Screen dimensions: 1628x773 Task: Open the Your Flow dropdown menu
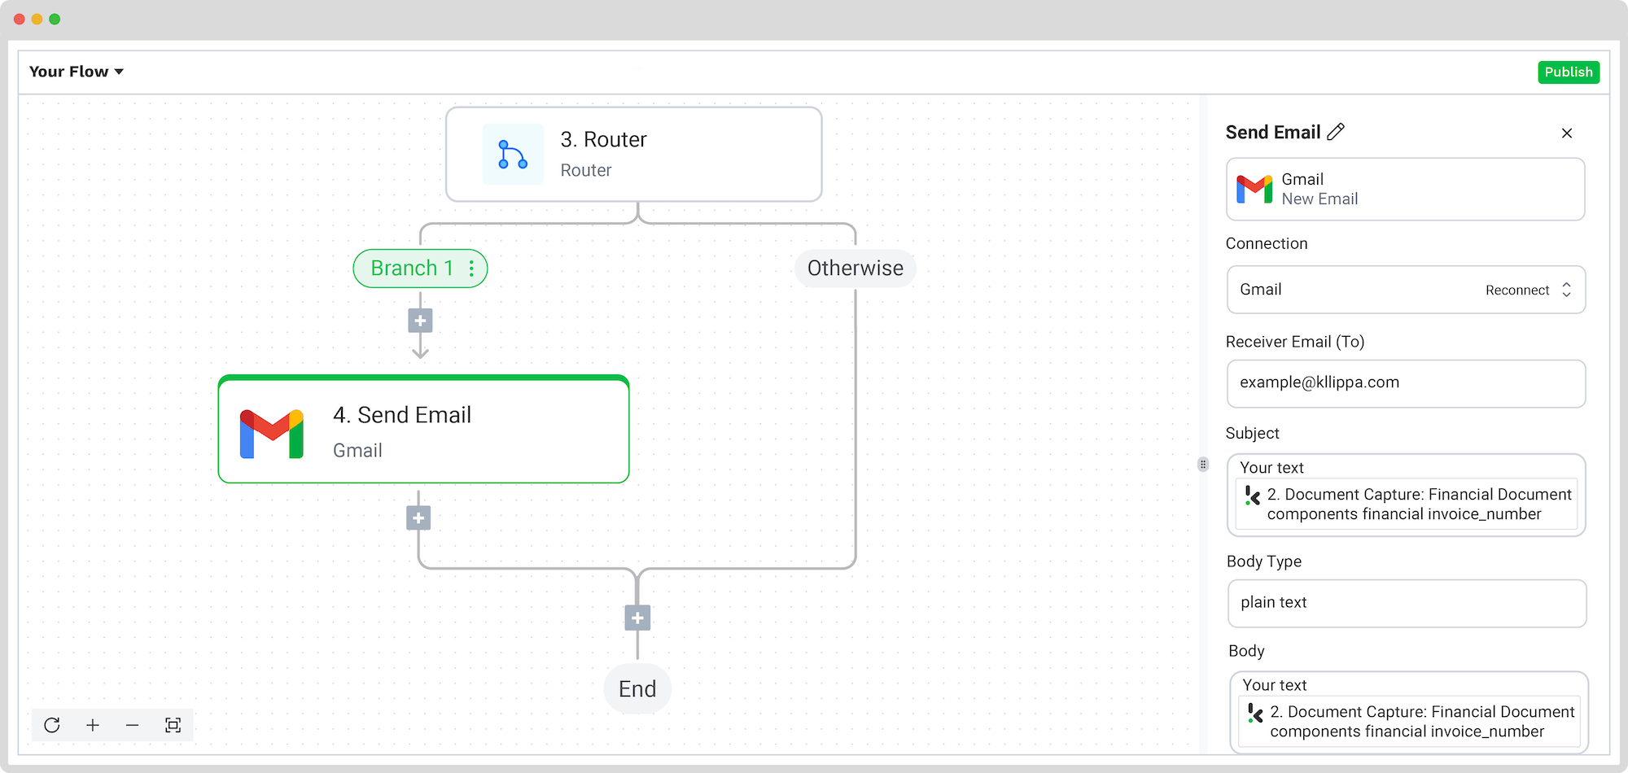pos(77,72)
